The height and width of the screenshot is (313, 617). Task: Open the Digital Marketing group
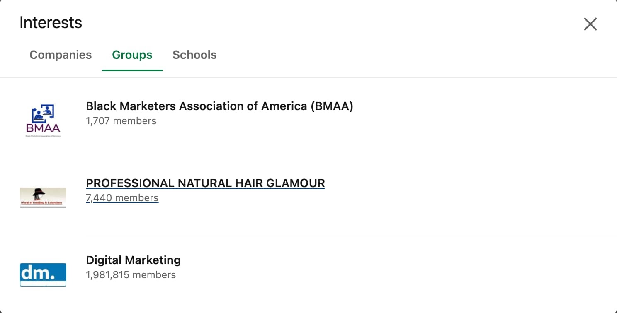click(x=133, y=260)
